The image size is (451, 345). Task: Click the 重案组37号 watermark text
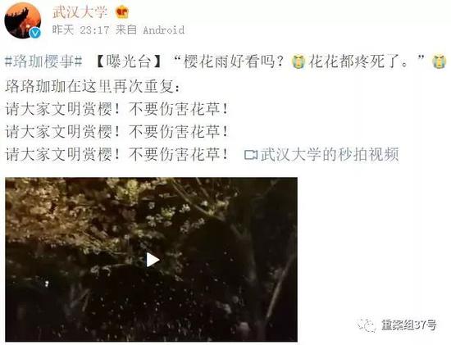click(x=408, y=325)
